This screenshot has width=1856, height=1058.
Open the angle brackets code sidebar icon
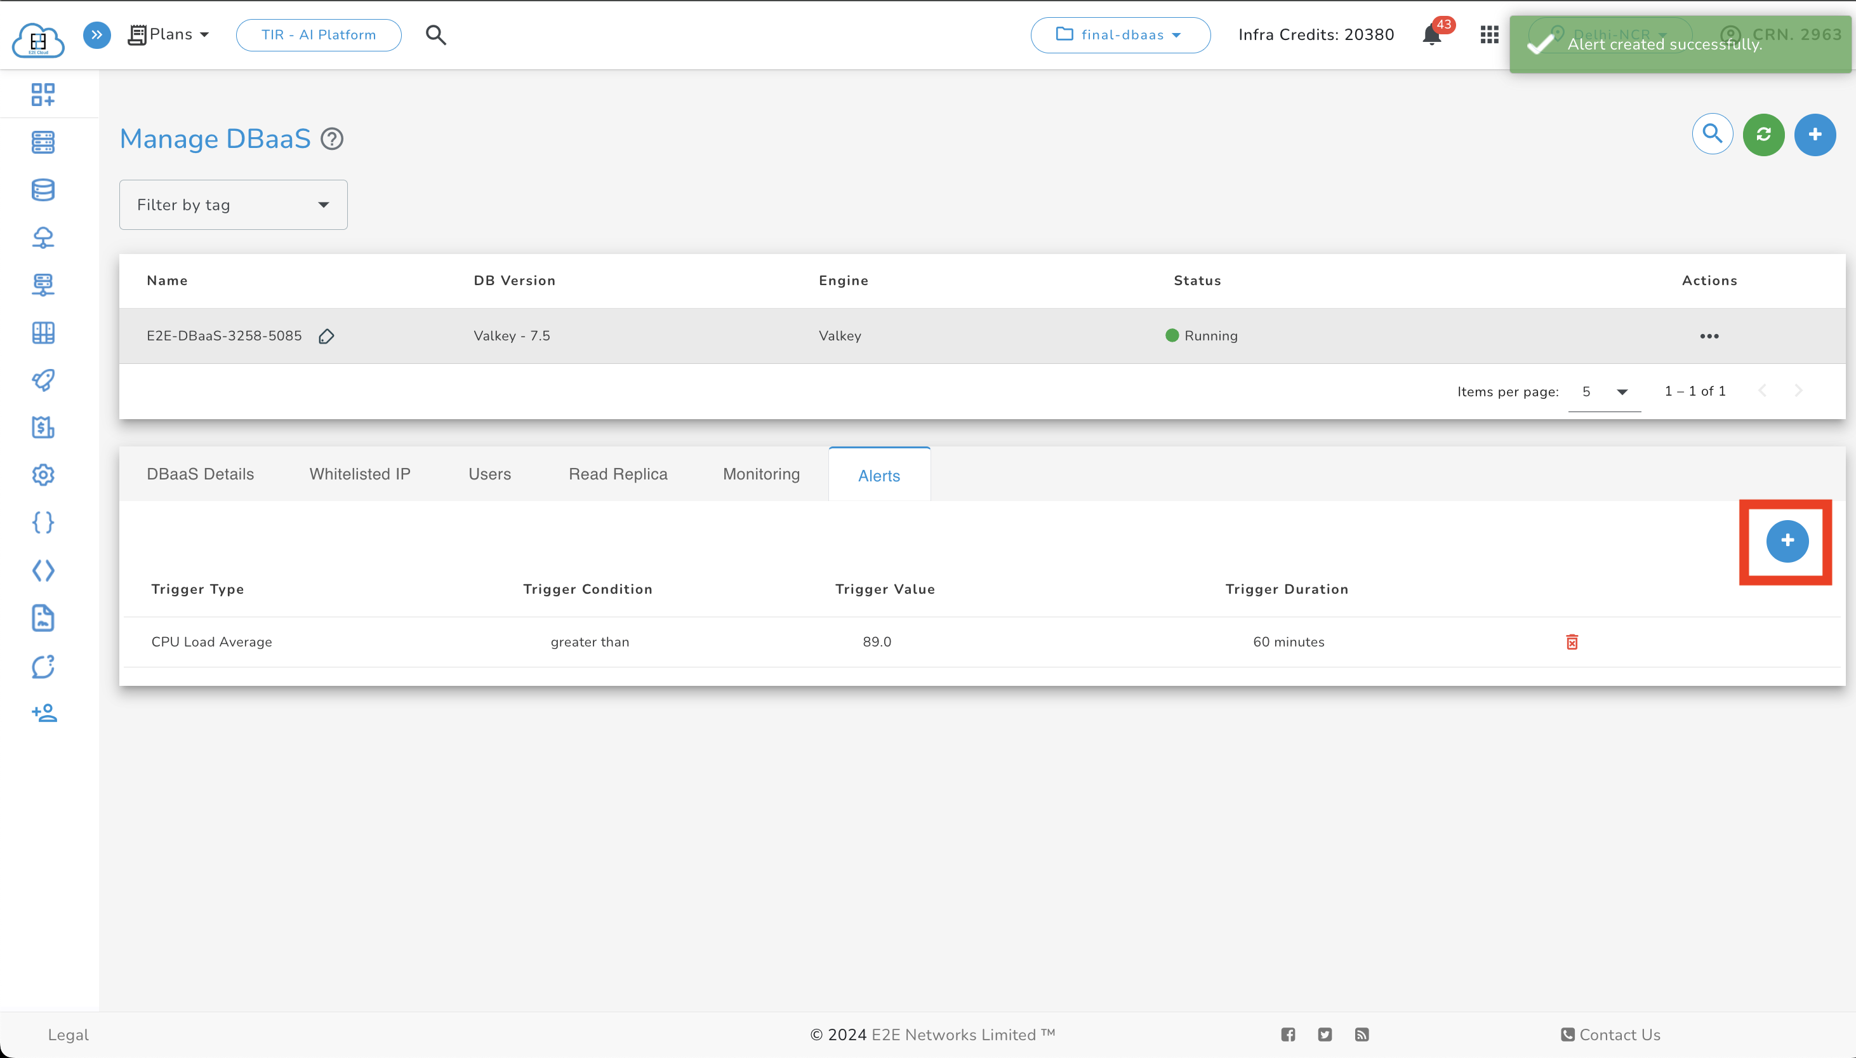(43, 570)
